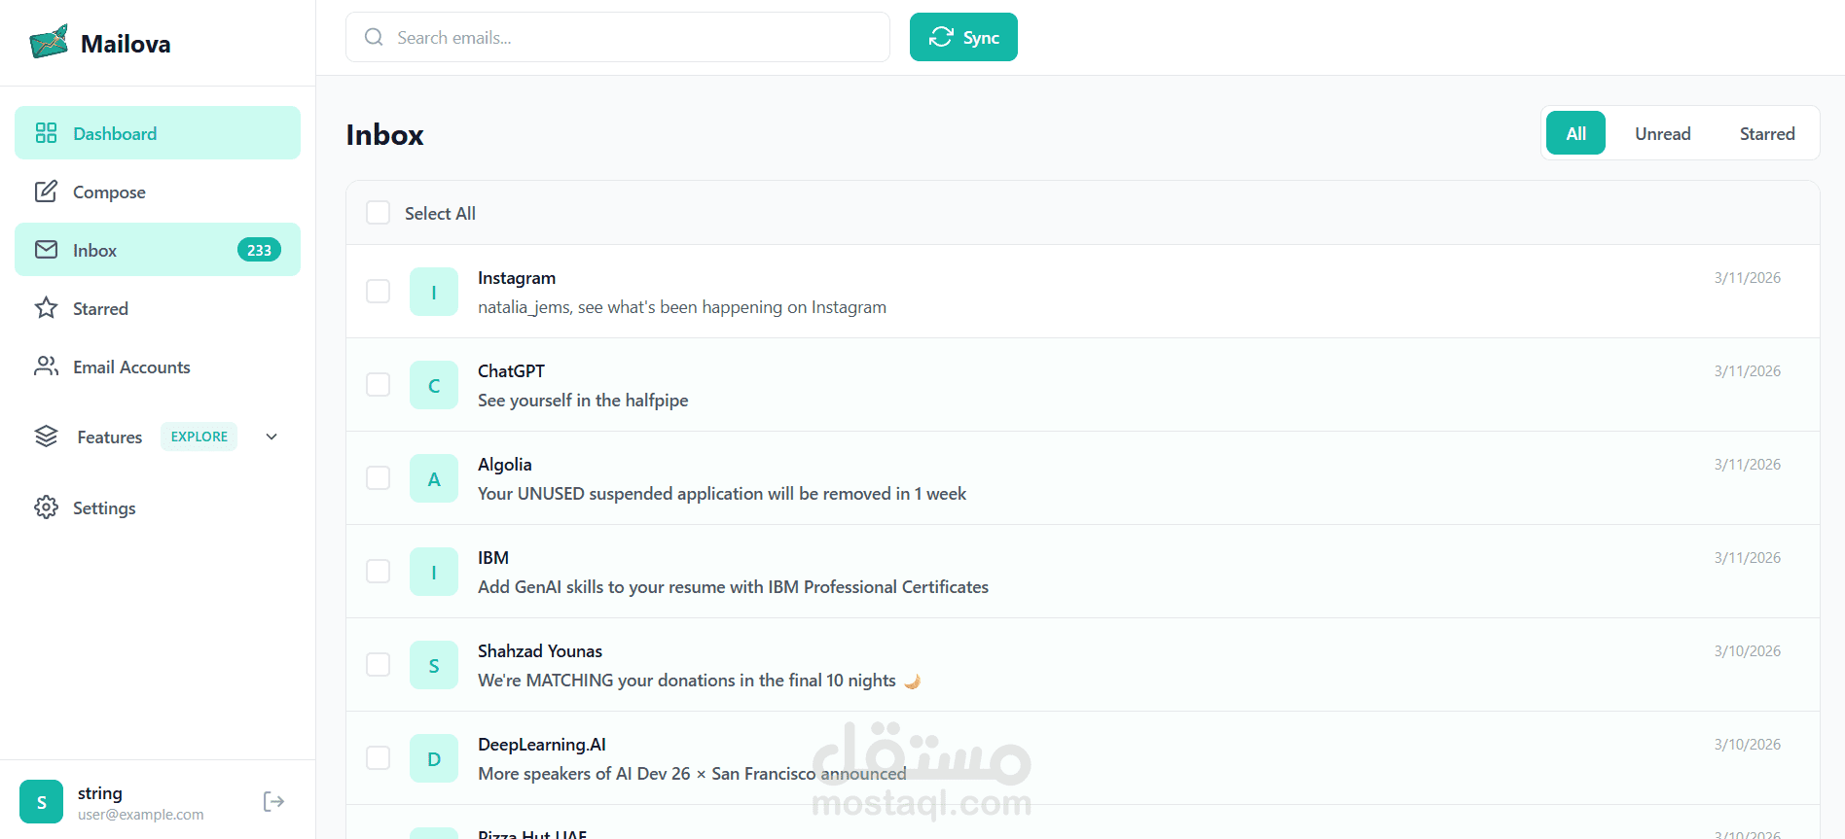Click the Features label

point(110,437)
